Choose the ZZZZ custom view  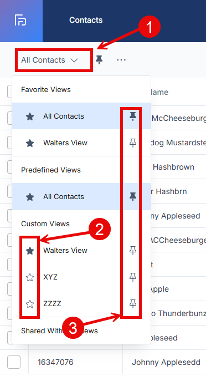coord(52,304)
